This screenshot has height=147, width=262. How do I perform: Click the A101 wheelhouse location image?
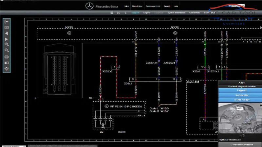(x=241, y=118)
